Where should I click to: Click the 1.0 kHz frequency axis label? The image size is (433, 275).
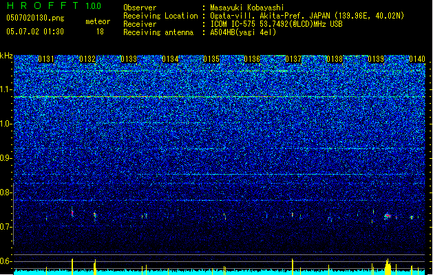6,124
